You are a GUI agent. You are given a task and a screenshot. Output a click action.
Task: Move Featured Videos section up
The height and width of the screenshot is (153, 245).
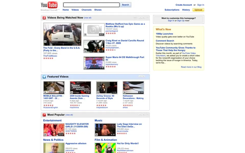click(140, 76)
